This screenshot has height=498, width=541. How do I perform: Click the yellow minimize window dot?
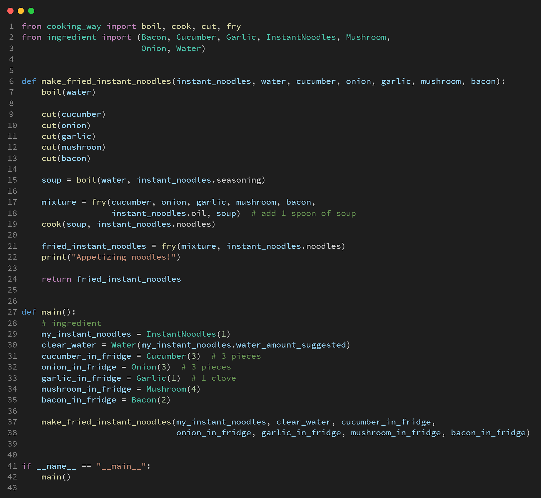click(x=21, y=11)
